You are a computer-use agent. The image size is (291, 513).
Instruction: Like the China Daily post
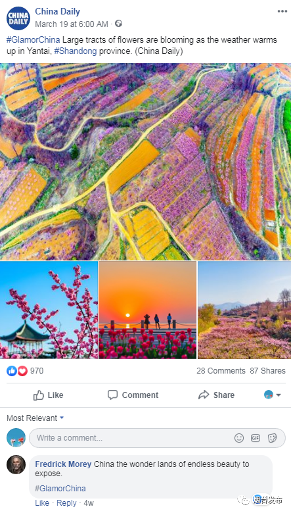[x=49, y=395]
